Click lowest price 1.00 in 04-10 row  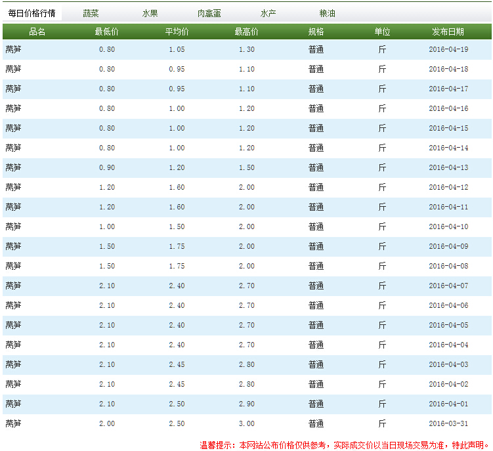(x=107, y=226)
